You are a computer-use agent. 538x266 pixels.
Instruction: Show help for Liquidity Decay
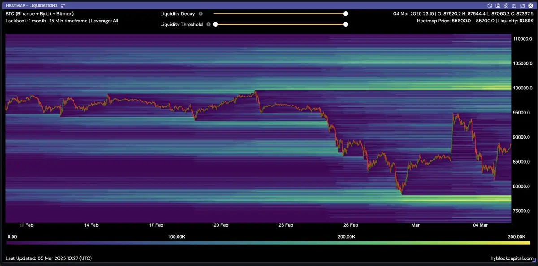[x=200, y=14]
